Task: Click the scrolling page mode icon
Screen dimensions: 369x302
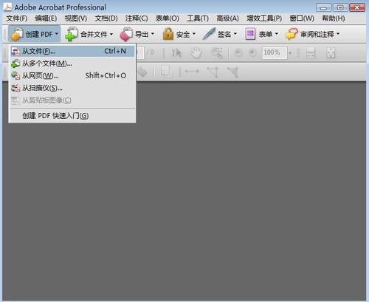Action: point(311,53)
